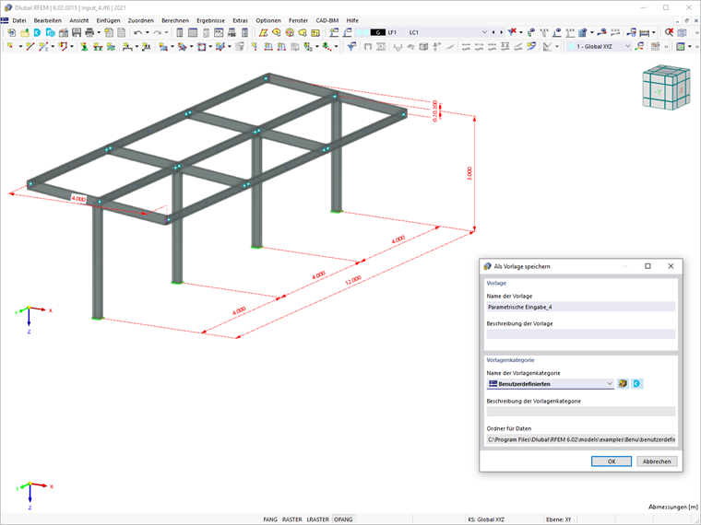The height and width of the screenshot is (525, 701).
Task: Open dropdown arrow beside delete filter icon
Action: tap(521, 32)
